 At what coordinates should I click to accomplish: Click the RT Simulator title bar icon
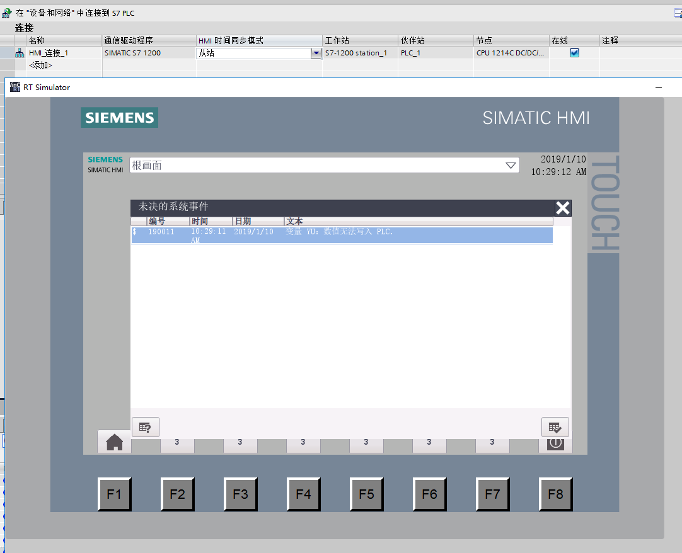pyautogui.click(x=14, y=88)
